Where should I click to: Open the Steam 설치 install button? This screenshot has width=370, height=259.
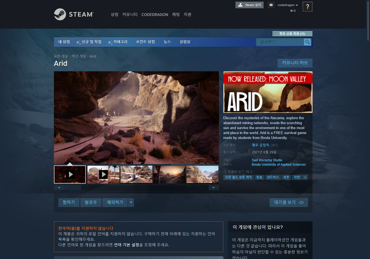(x=249, y=5)
